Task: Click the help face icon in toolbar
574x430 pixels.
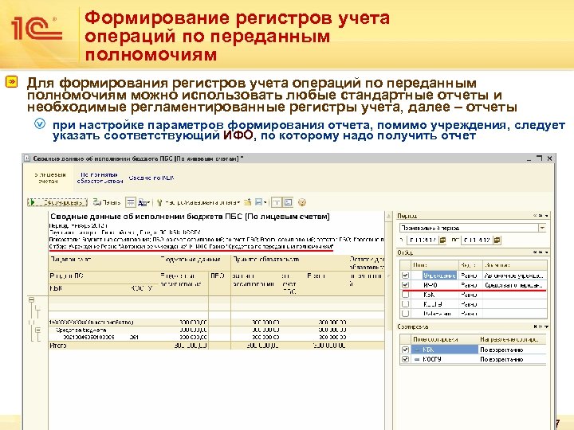Action: pyautogui.click(x=302, y=202)
